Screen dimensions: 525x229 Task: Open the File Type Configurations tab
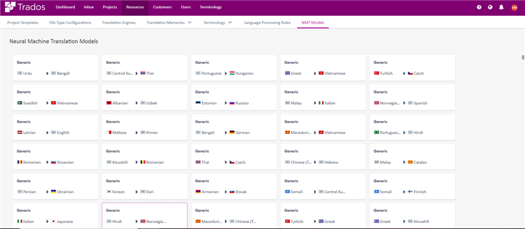[x=70, y=23]
